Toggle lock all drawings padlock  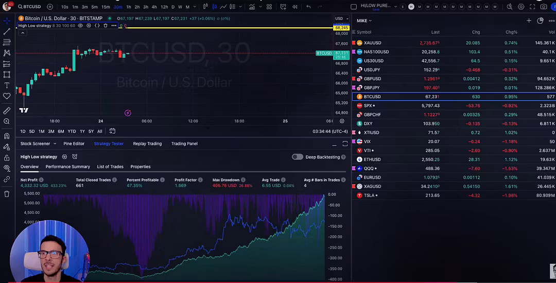coord(7,157)
